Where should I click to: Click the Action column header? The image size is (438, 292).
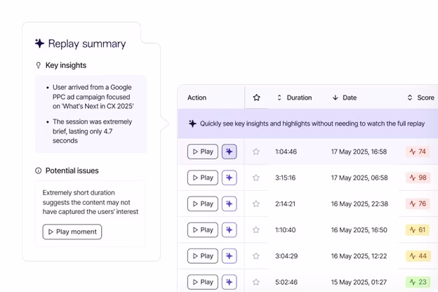click(x=197, y=98)
